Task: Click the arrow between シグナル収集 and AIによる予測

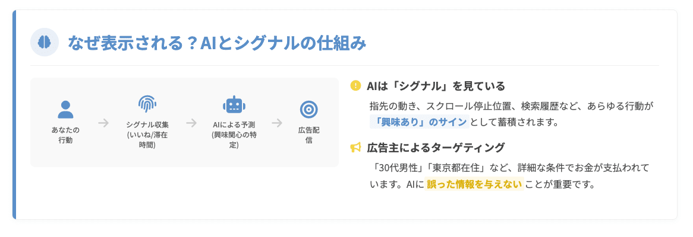Action: point(191,123)
